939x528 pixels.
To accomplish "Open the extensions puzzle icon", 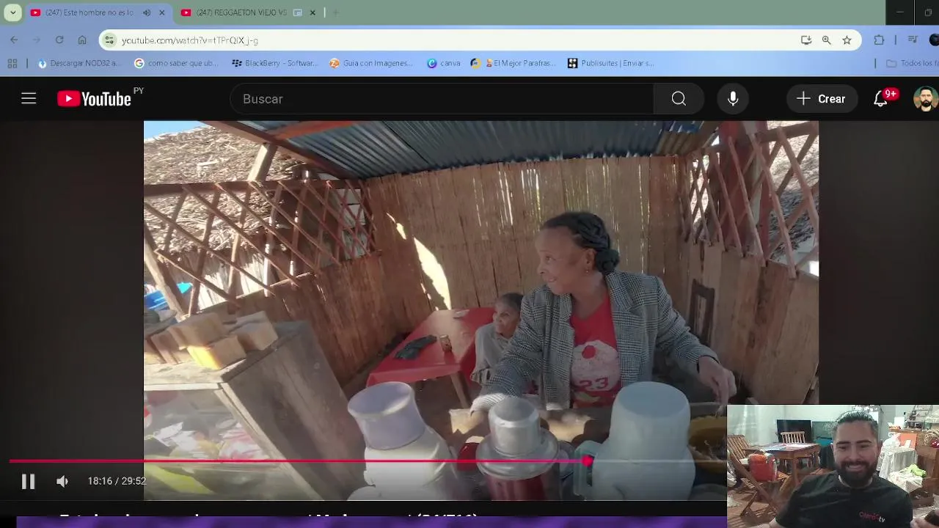I will [879, 40].
